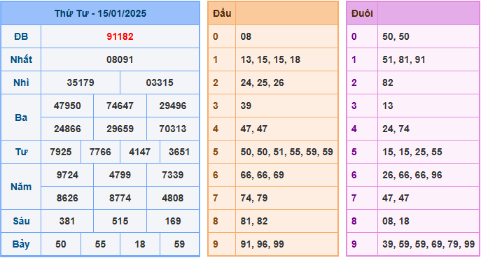Click the Đầu column header
This screenshot has height=258, width=481.
[222, 13]
